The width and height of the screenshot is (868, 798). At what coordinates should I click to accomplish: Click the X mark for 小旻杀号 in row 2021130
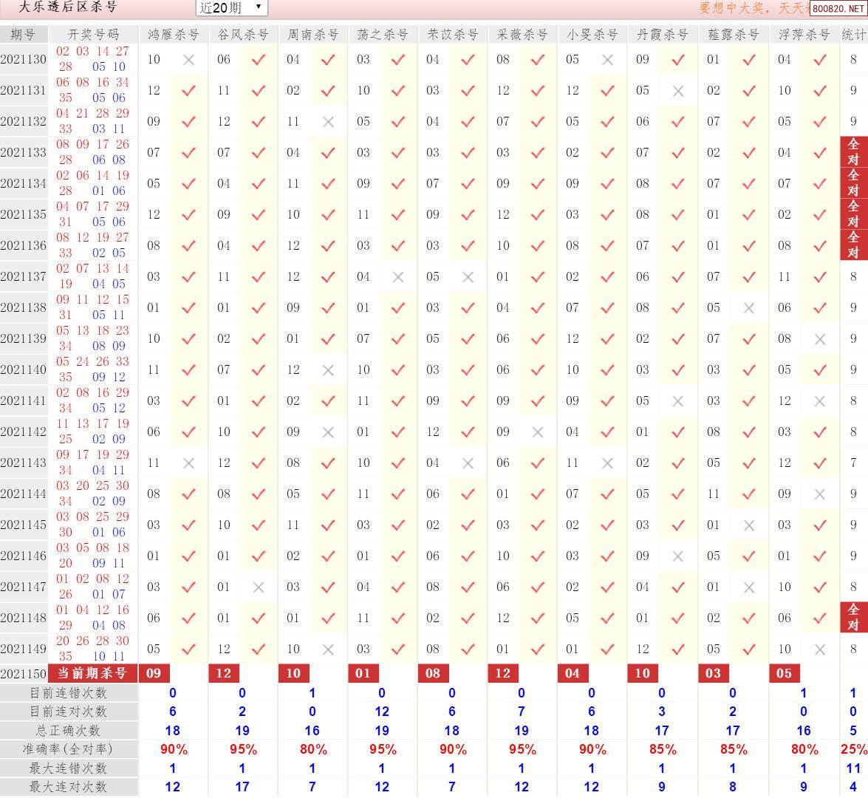[x=607, y=60]
